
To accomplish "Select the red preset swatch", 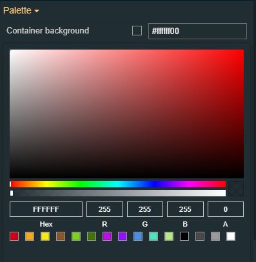I will (14, 236).
